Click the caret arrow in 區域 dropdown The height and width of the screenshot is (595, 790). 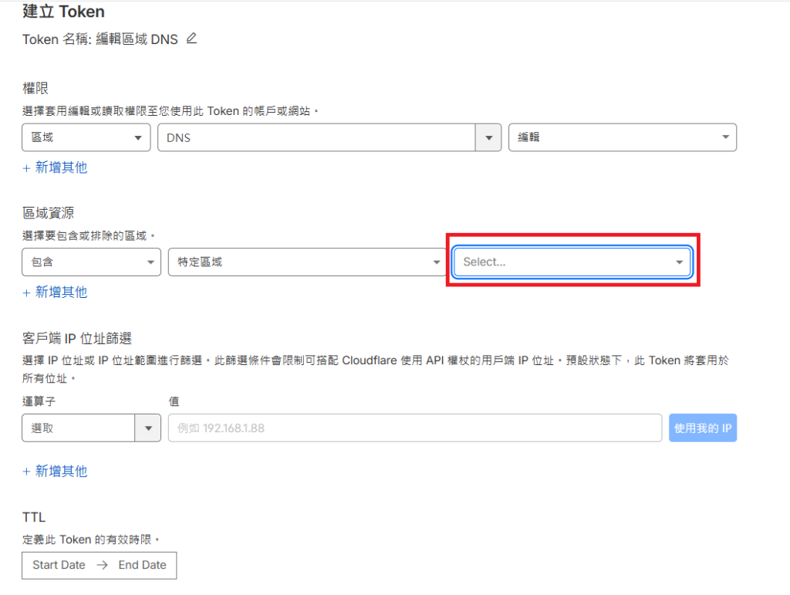pyautogui.click(x=138, y=137)
